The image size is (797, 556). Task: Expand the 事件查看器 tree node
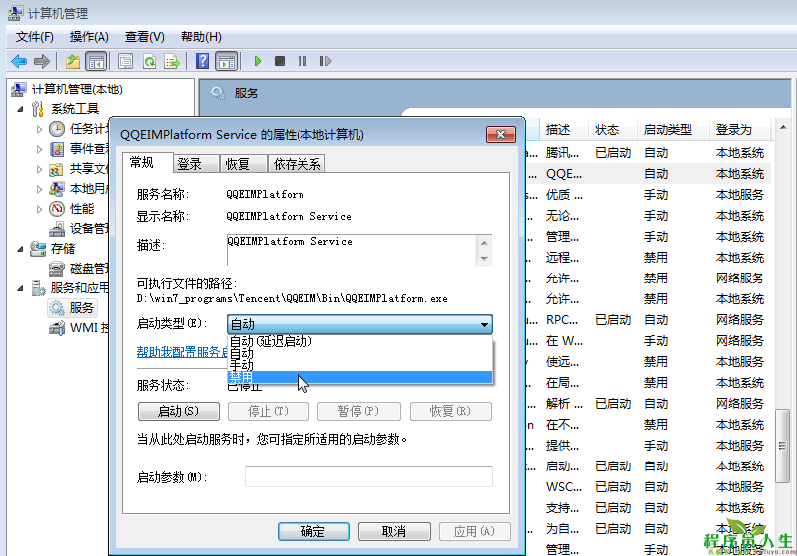39,149
